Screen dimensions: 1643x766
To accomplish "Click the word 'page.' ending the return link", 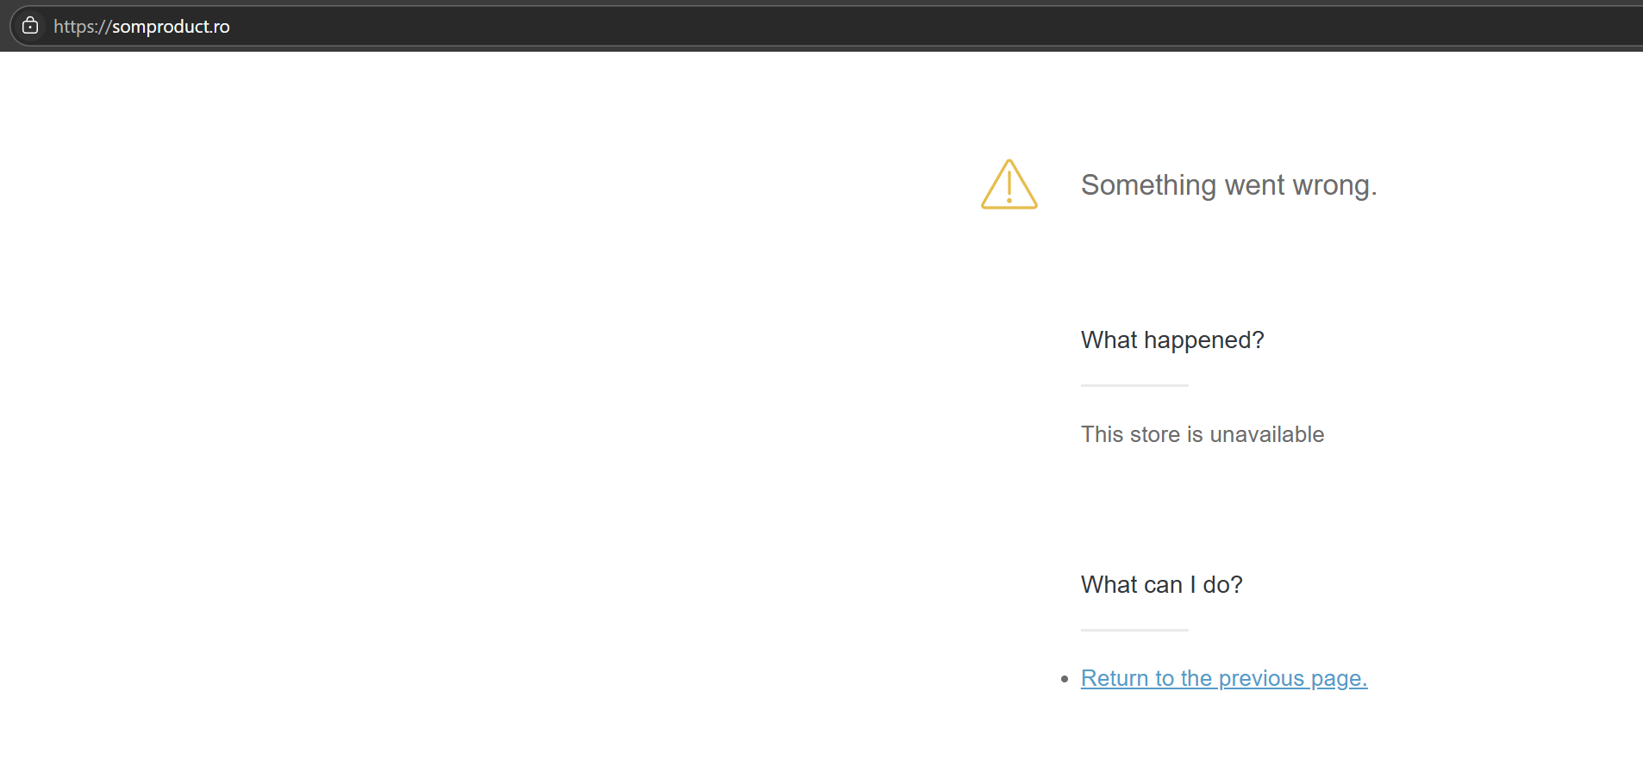I will click(x=1339, y=679).
